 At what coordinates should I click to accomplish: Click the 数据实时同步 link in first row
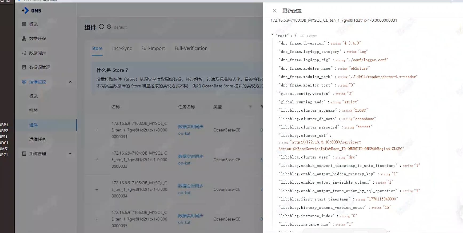[x=190, y=127]
